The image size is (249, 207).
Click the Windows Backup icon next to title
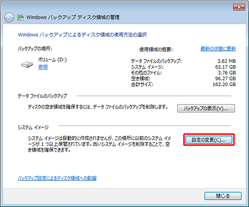point(20,17)
